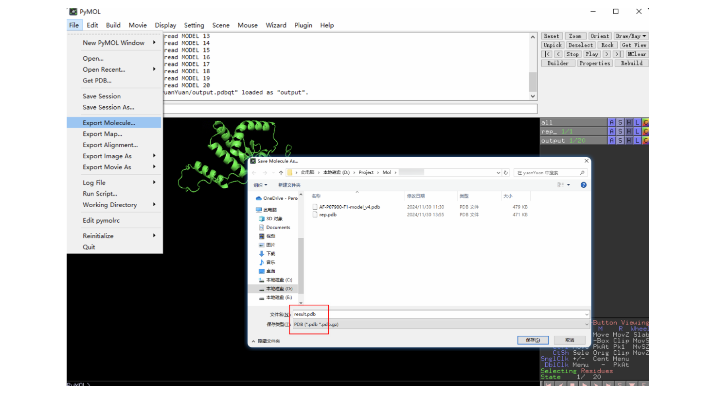This screenshot has height=394, width=714.
Task: Open the H (hide) menu for all
Action: pos(628,122)
